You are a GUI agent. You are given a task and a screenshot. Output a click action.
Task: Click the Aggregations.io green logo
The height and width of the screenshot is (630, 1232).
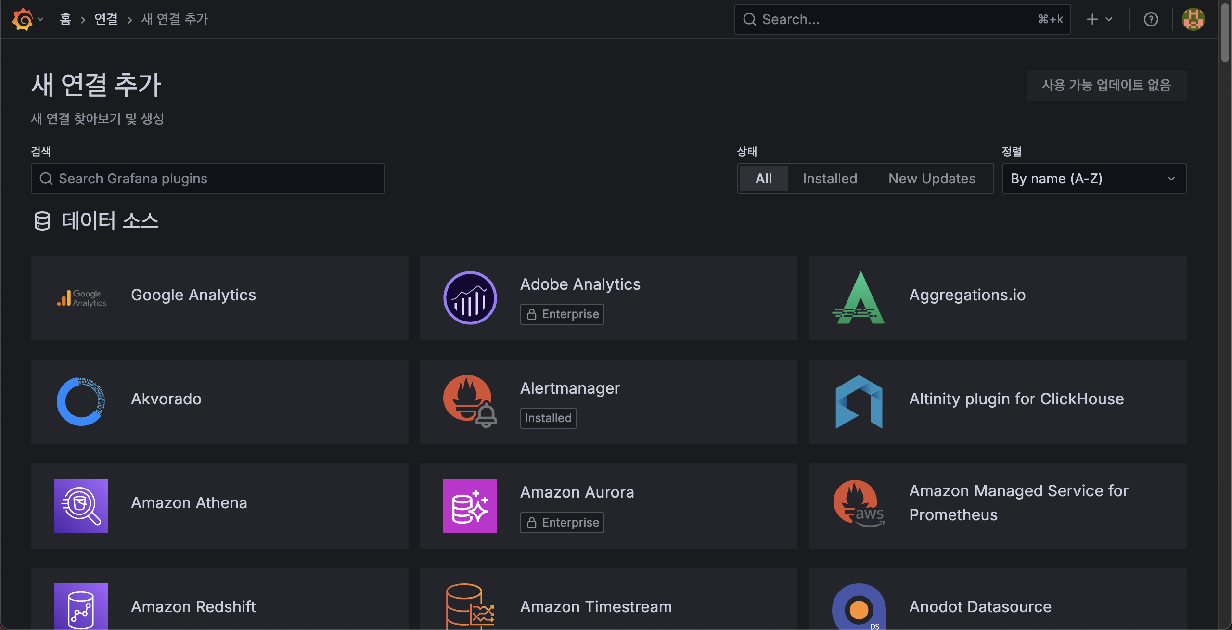click(x=859, y=298)
